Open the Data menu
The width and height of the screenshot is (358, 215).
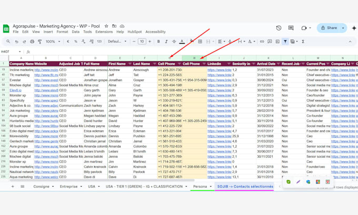coord(76,32)
